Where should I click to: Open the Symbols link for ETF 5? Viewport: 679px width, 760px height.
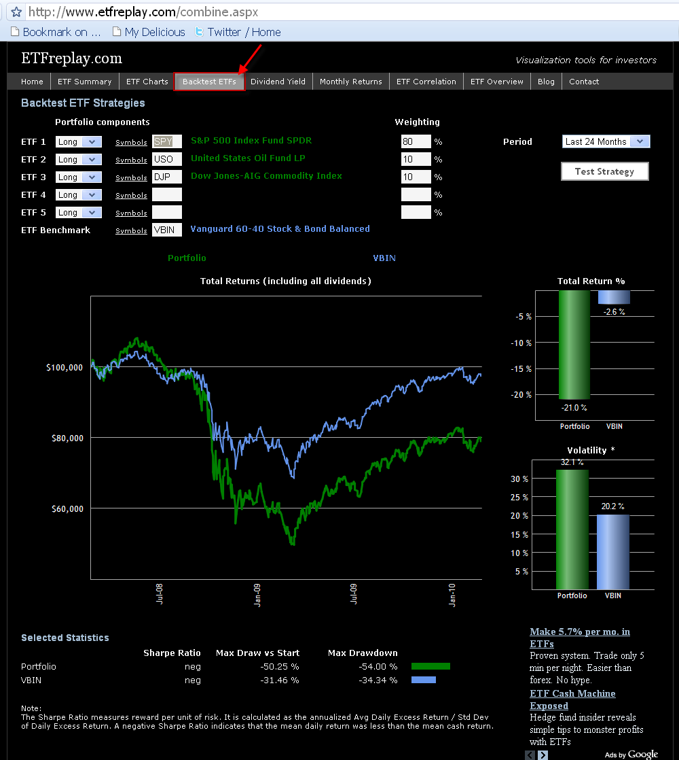coord(131,213)
